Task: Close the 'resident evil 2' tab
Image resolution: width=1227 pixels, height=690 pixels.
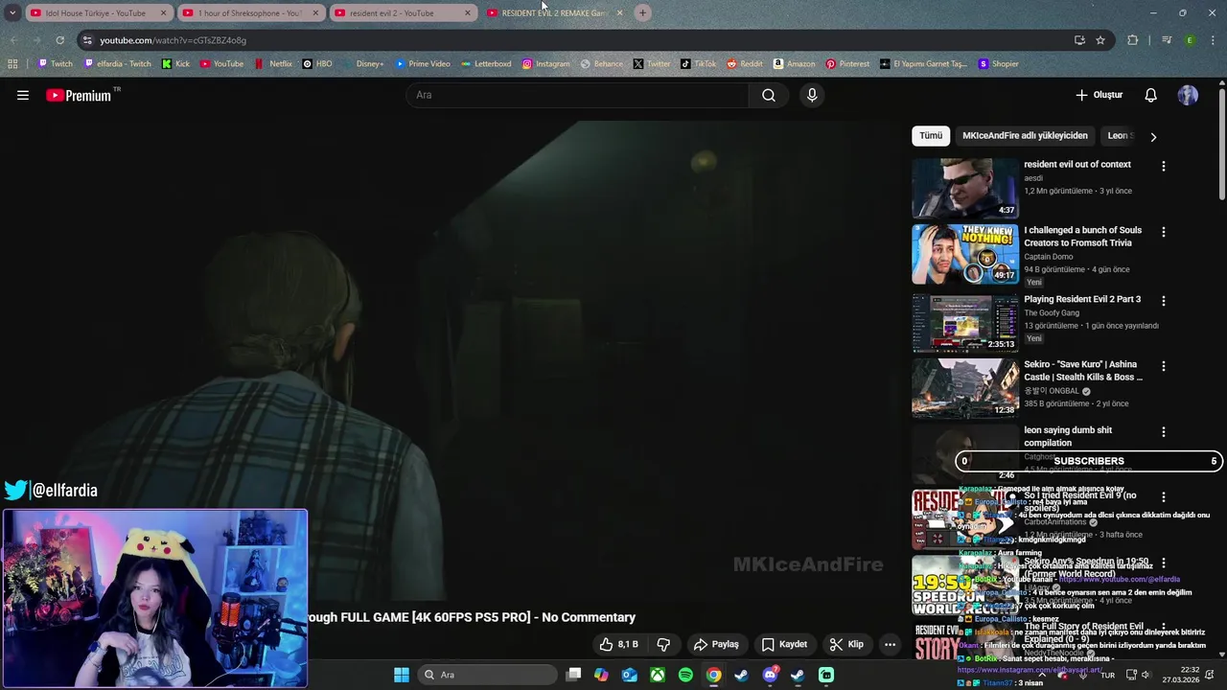Action: click(468, 13)
